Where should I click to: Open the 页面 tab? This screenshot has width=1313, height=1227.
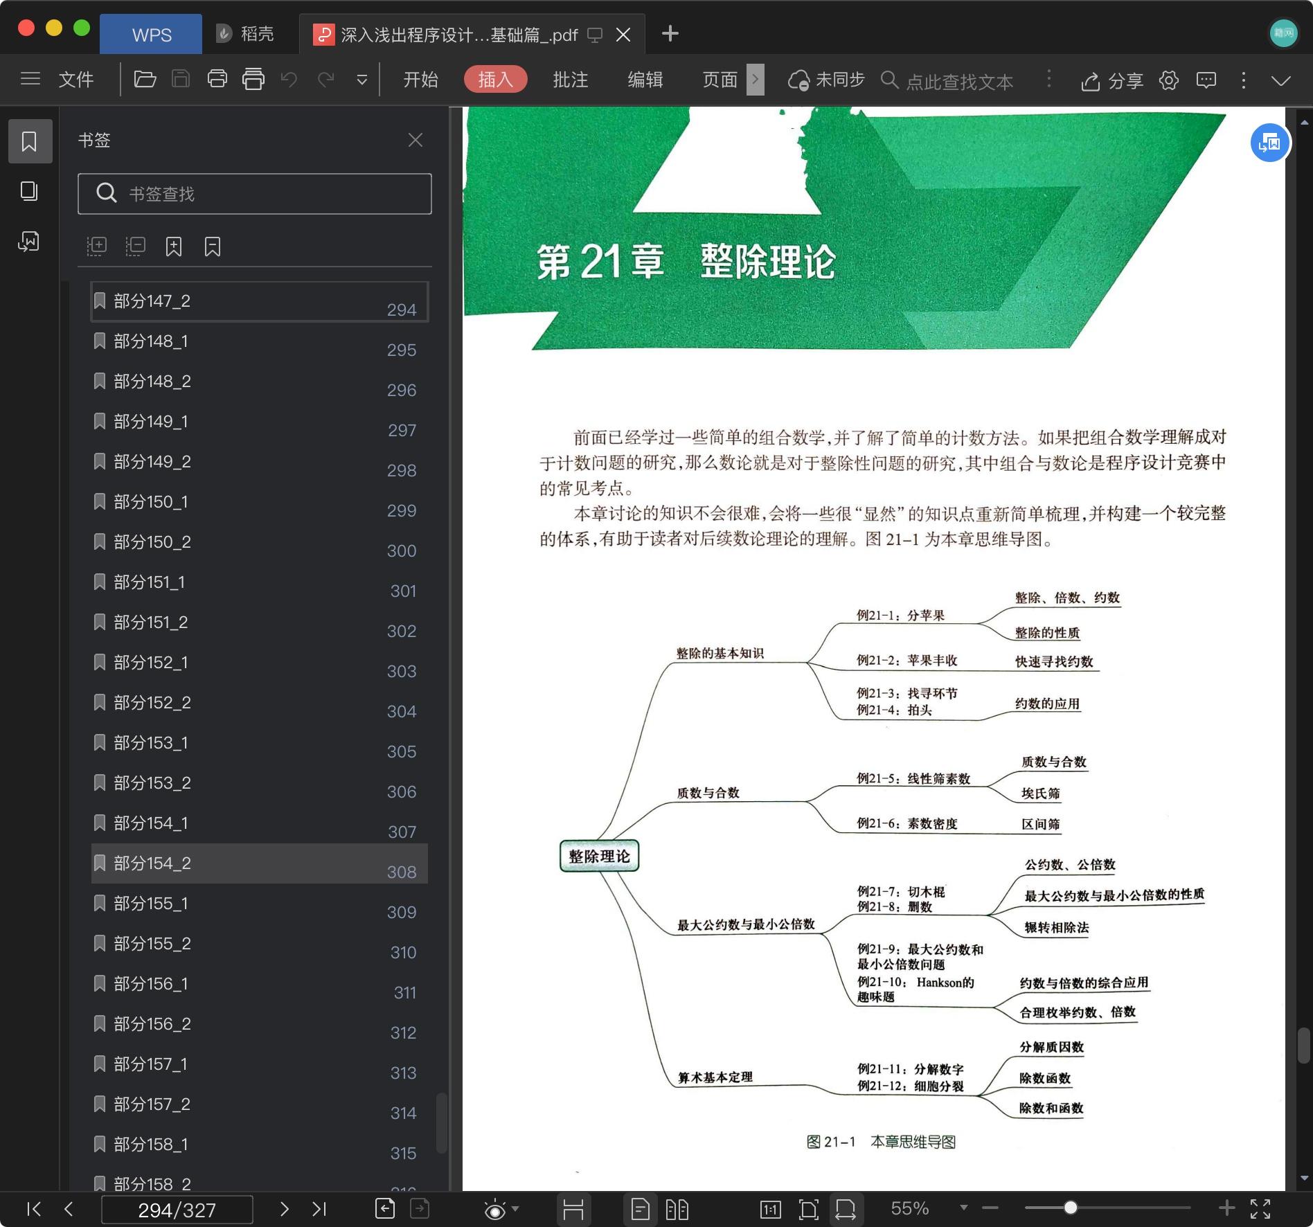point(720,80)
